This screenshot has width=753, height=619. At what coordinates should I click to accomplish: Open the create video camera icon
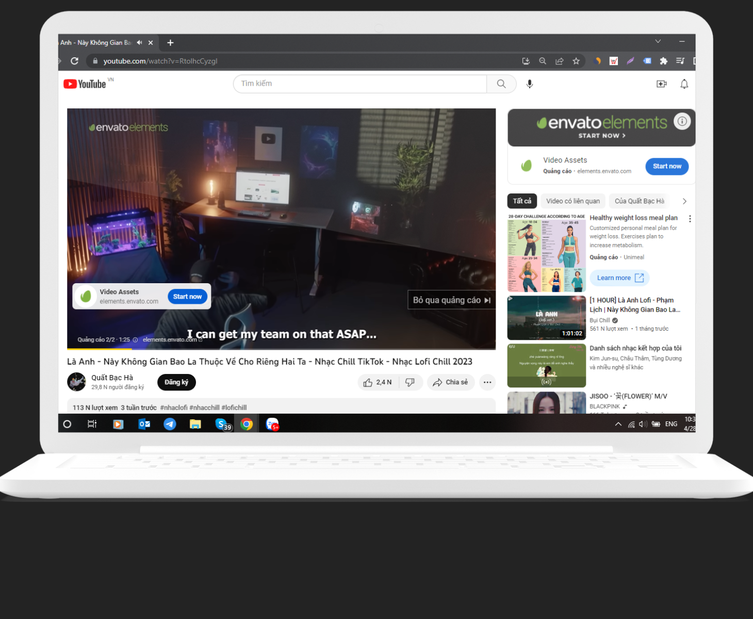[661, 84]
